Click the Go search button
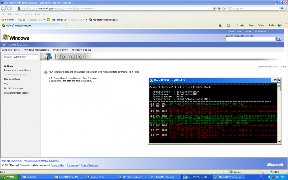 [278, 39]
